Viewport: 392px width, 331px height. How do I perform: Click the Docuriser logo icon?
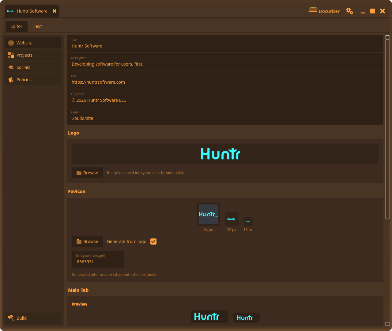313,10
